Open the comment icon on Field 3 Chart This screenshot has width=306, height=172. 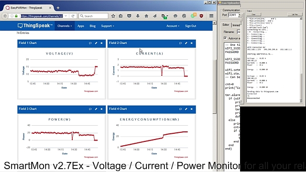90,109
